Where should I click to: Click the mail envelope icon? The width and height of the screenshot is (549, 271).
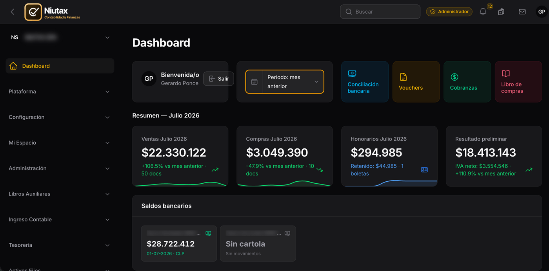(x=522, y=12)
